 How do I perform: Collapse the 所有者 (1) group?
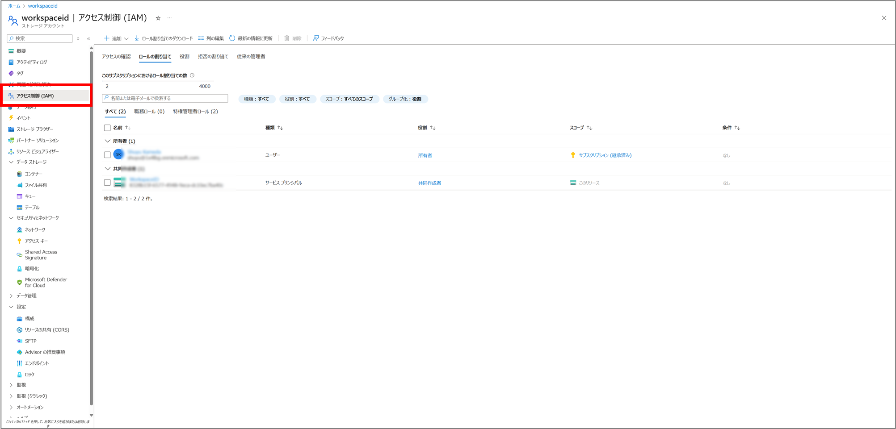pos(107,141)
